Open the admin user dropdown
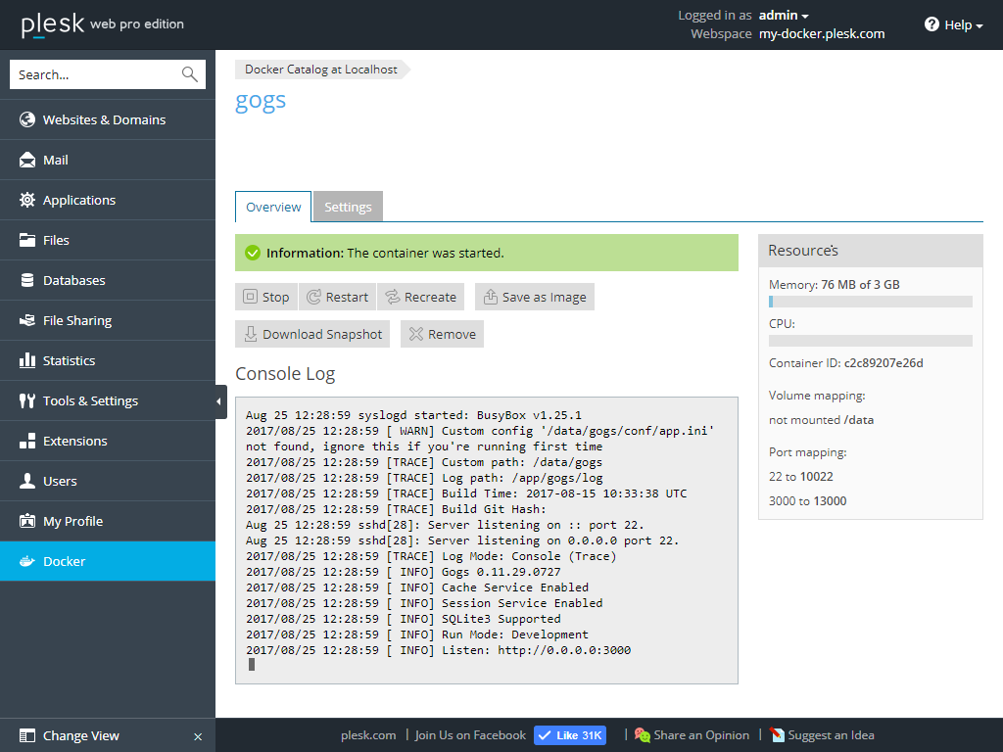 pos(784,16)
